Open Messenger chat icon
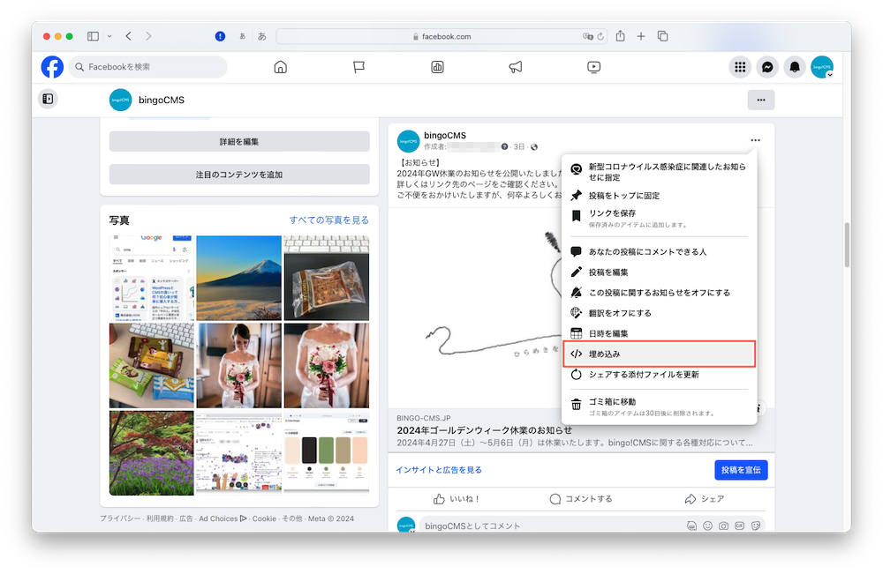The height and width of the screenshot is (574, 883). [x=767, y=67]
